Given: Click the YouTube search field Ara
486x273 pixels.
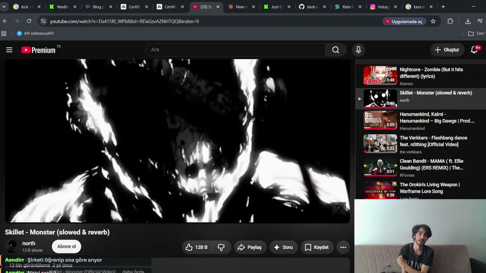Looking at the screenshot, I should [x=235, y=50].
